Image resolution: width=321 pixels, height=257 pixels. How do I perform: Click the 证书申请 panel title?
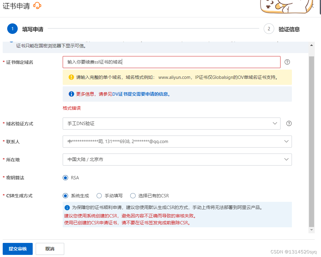pyautogui.click(x=16, y=6)
